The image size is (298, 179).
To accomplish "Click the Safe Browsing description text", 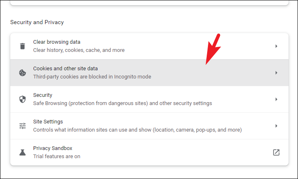I will coord(122,103).
